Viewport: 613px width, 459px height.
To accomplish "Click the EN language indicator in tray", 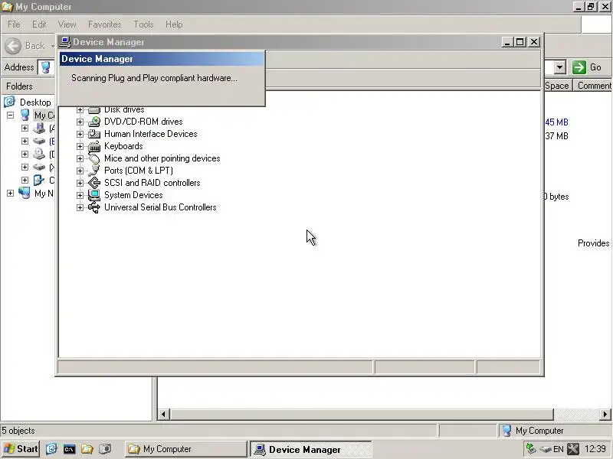I will [559, 449].
